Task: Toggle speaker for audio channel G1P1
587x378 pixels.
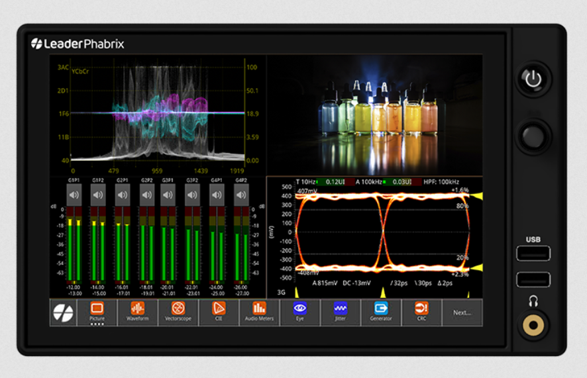Action: point(75,195)
